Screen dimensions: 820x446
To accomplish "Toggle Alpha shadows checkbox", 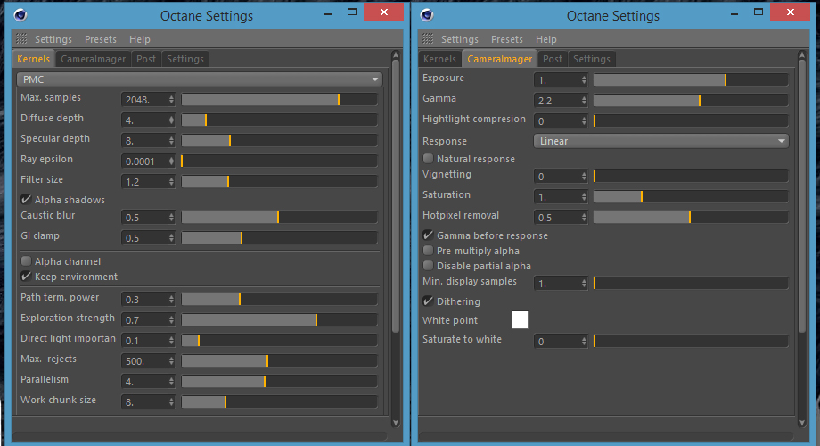I will [x=26, y=200].
